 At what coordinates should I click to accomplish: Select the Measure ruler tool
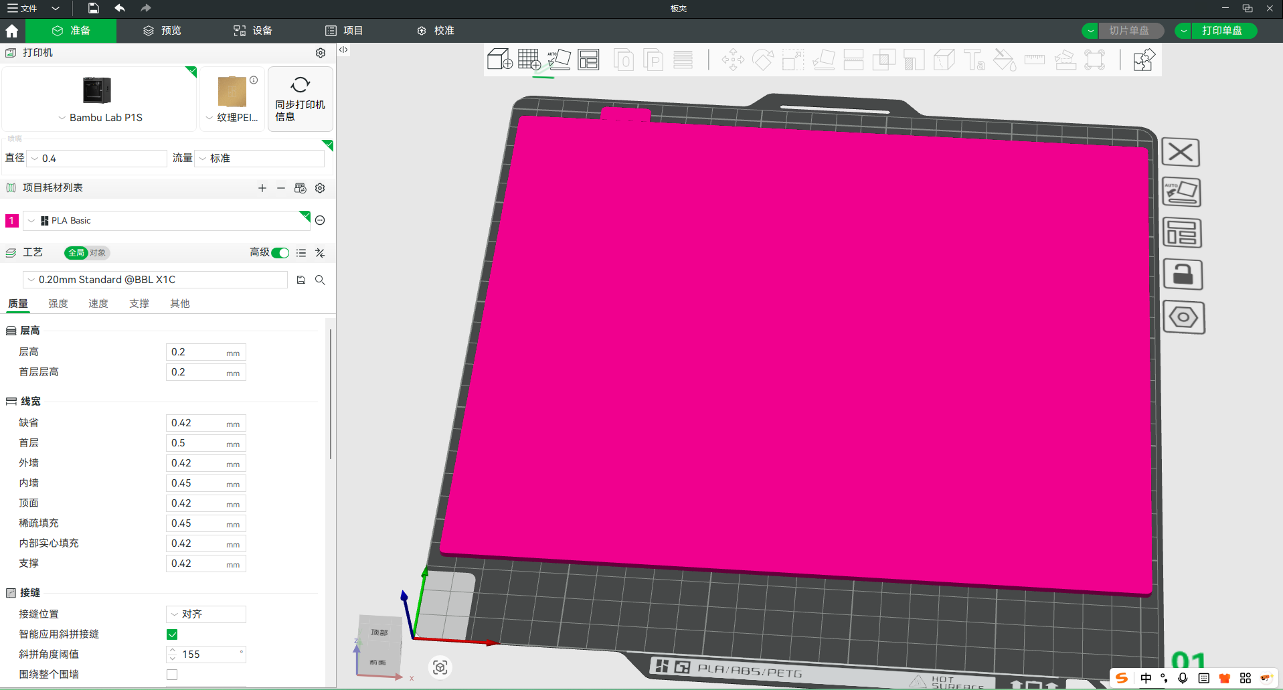1034,60
